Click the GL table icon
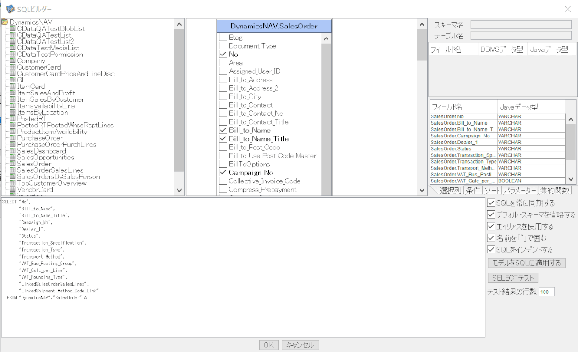The width and height of the screenshot is (578, 352). coord(12,80)
